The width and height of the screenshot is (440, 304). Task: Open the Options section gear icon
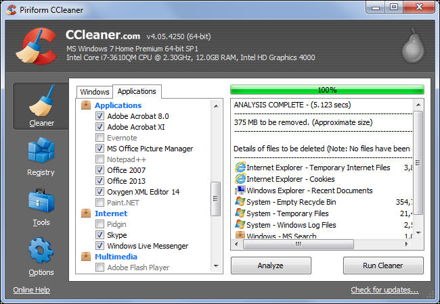click(41, 250)
